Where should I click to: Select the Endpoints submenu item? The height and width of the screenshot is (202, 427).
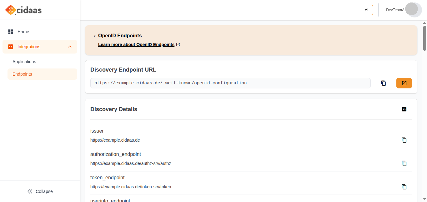(x=42, y=74)
